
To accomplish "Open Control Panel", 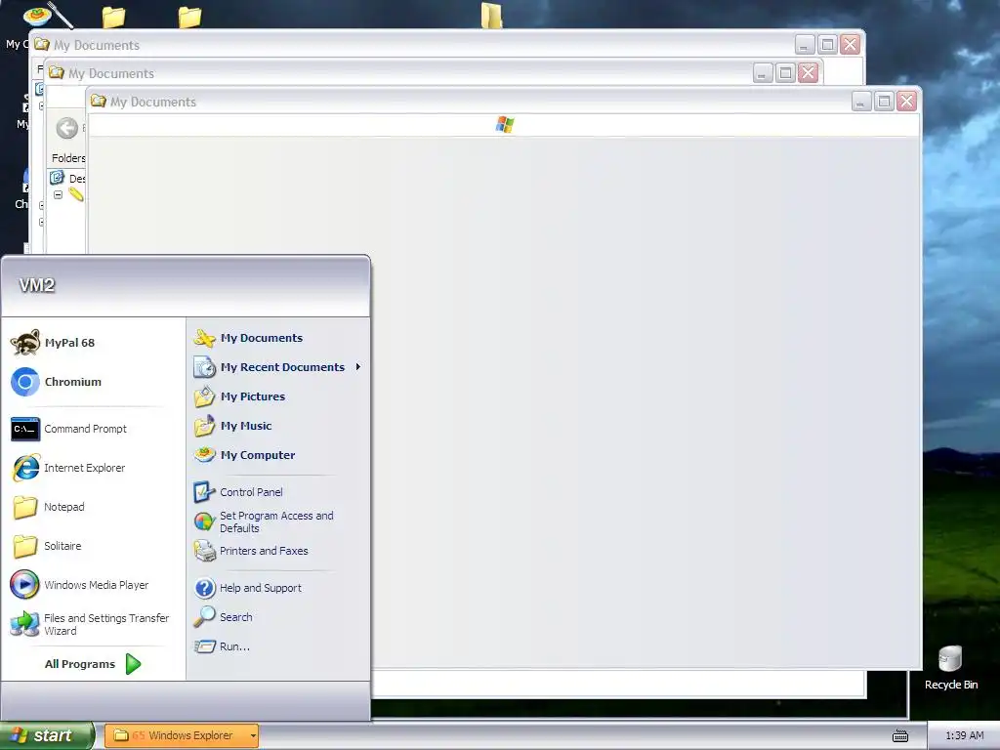I will coord(238,492).
